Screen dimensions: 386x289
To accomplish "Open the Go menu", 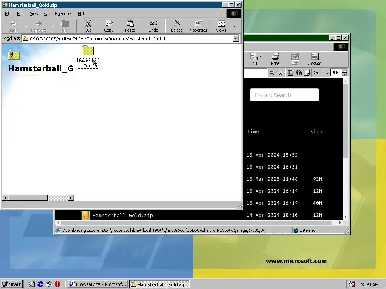I will point(46,14).
